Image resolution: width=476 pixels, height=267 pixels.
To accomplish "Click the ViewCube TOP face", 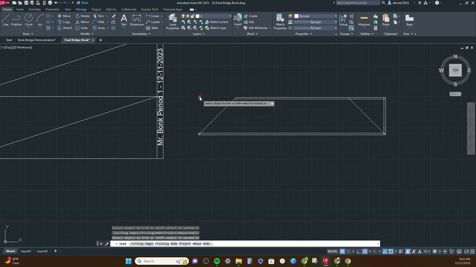I will pyautogui.click(x=455, y=70).
